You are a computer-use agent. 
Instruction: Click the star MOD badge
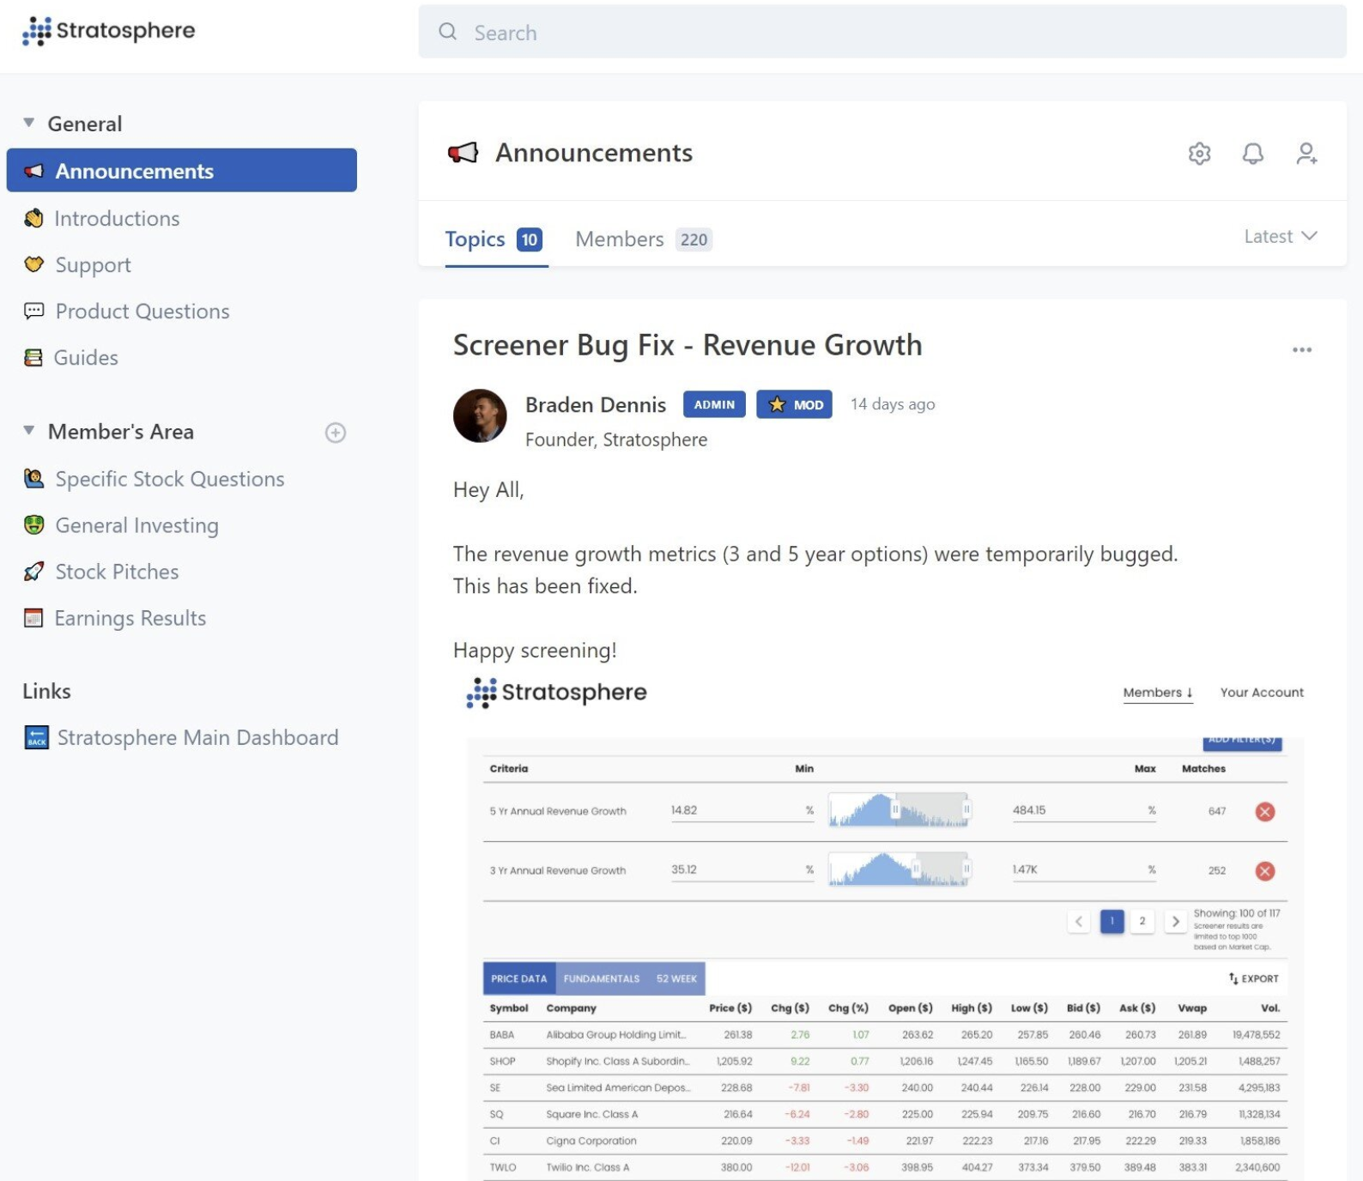794,404
